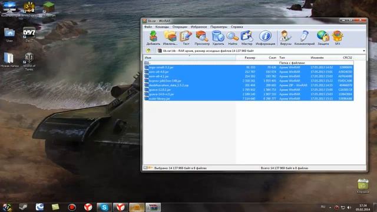Click the Удалить (Delete) trash icon
Image resolution: width=377 pixels, height=212 pixels.
(218, 38)
